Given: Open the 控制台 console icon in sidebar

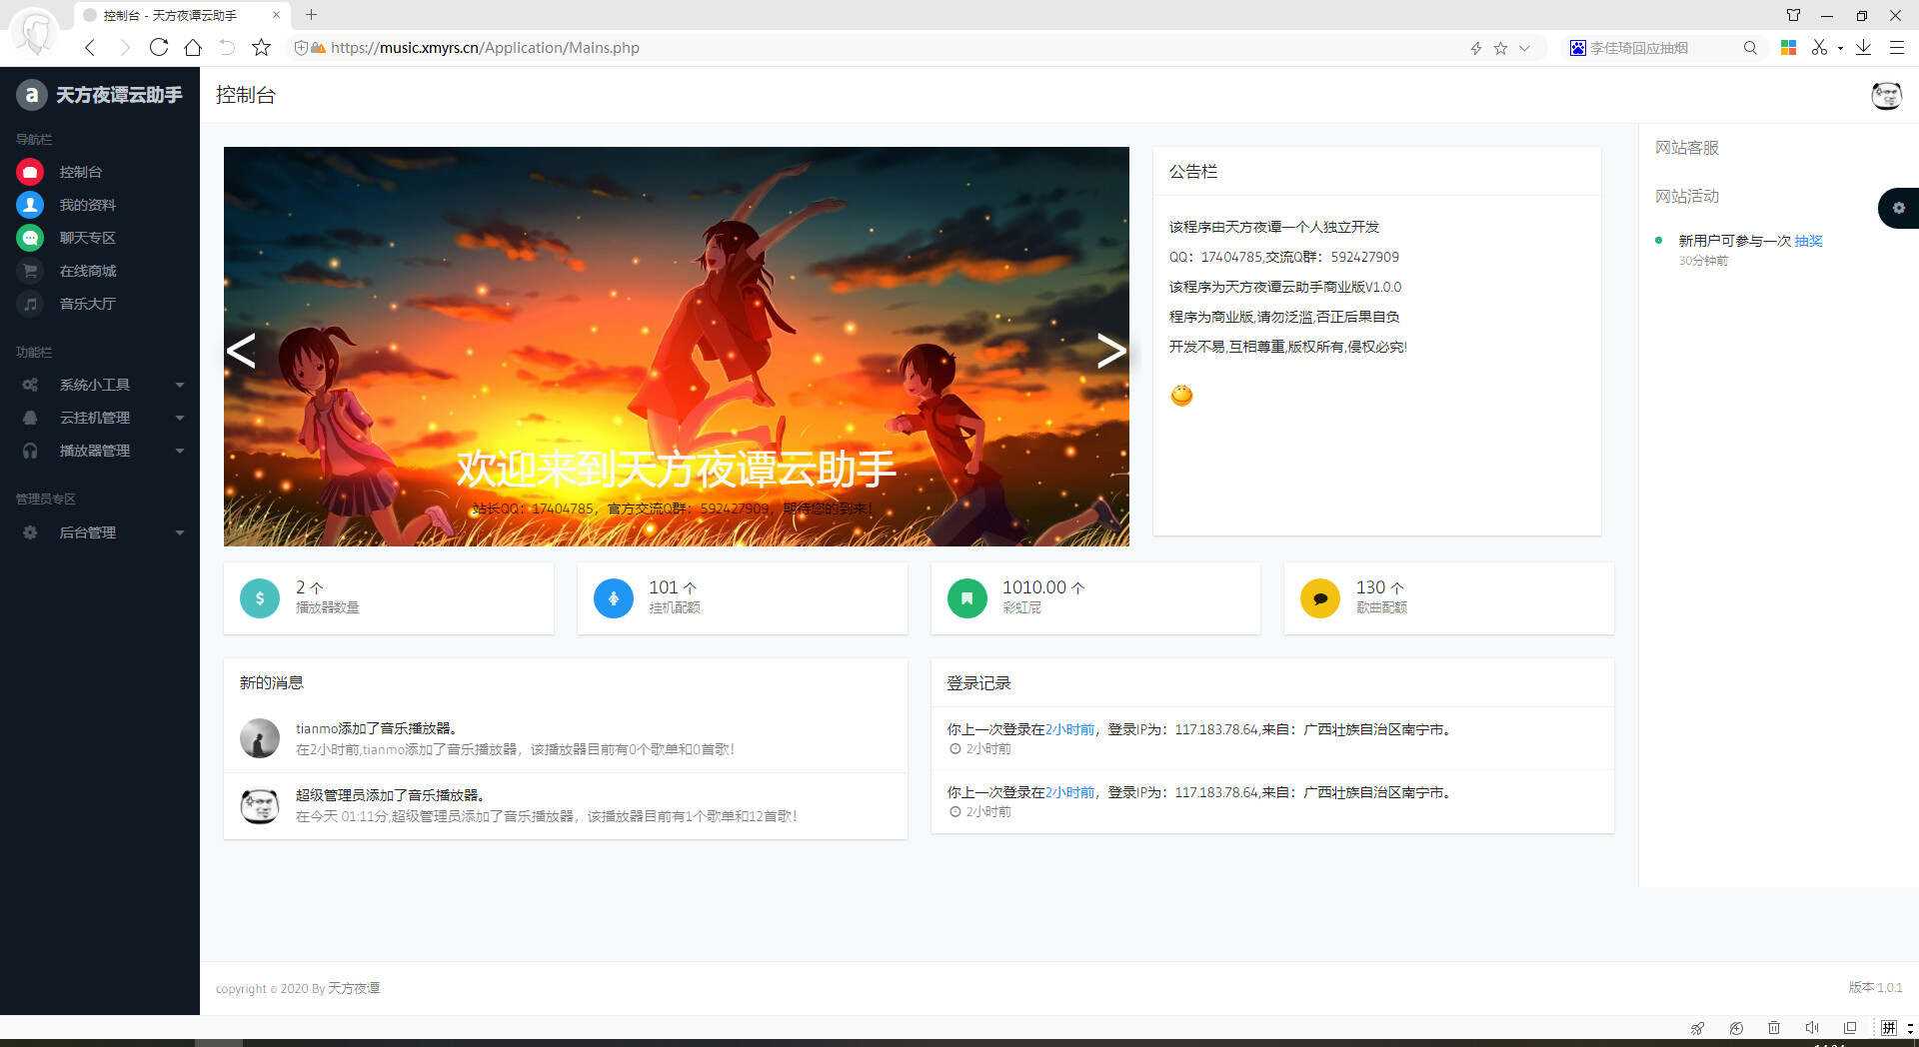Looking at the screenshot, I should [x=30, y=171].
